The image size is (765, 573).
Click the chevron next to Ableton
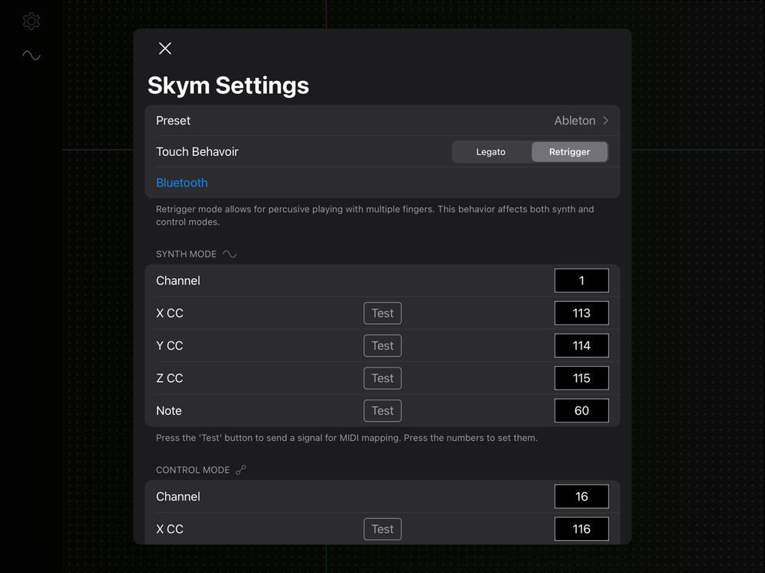605,121
